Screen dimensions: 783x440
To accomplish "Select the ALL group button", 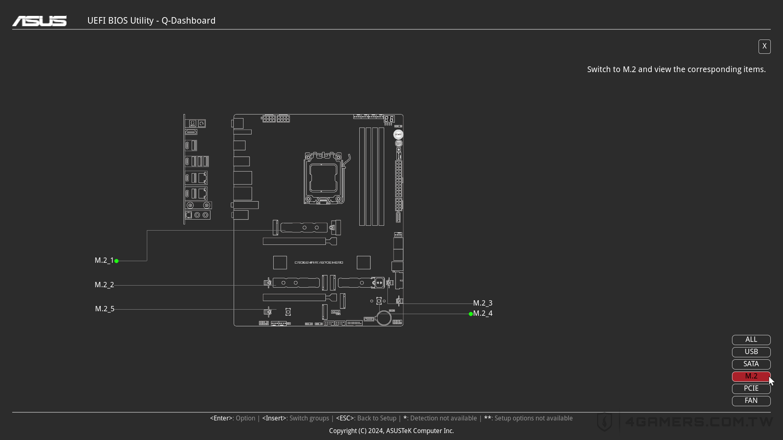I will (751, 340).
